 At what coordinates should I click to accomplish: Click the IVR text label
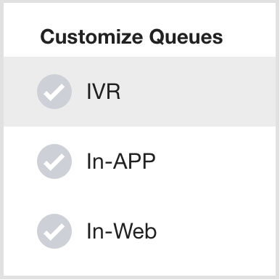[104, 92]
